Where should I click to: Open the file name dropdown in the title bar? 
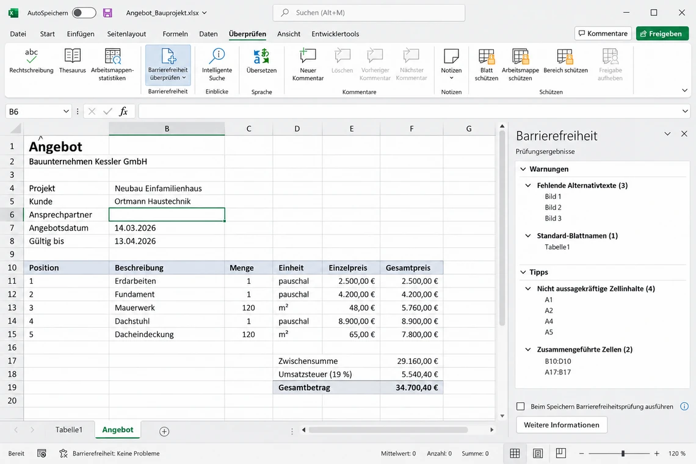point(204,13)
